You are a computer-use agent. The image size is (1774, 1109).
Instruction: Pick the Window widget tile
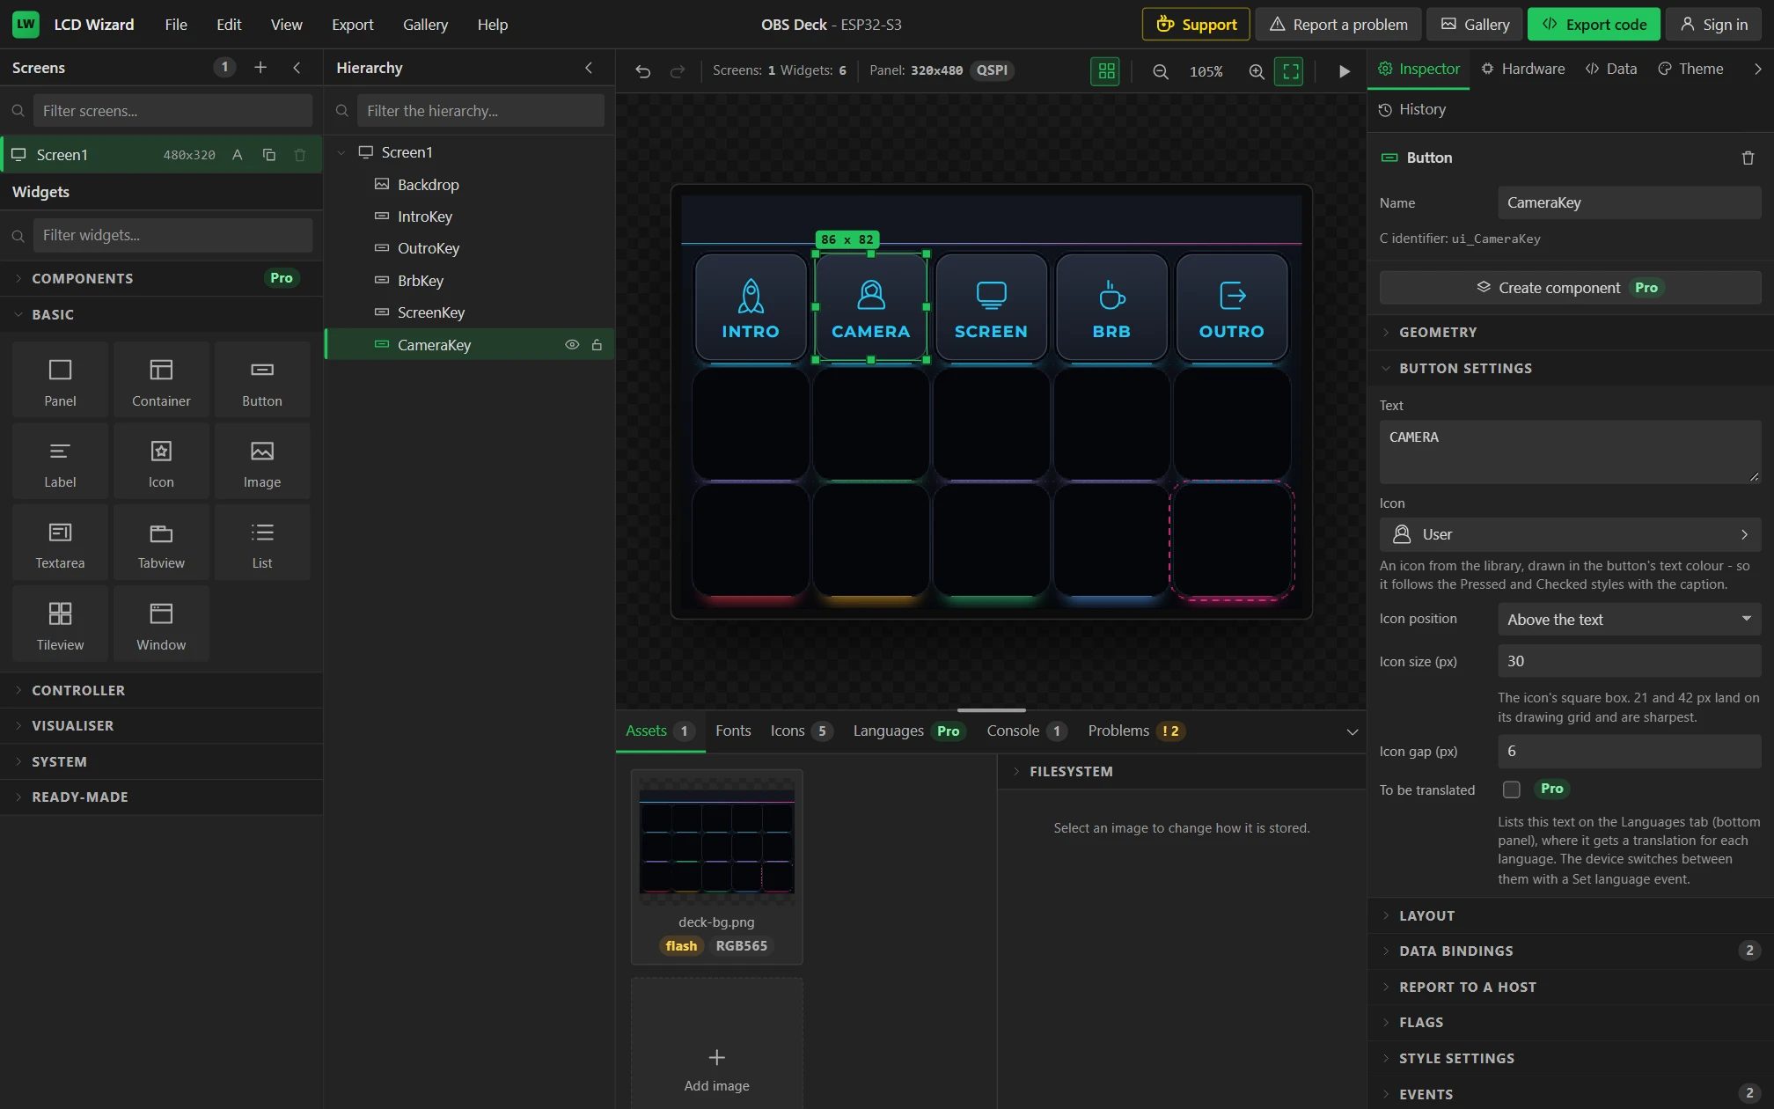tap(161, 624)
